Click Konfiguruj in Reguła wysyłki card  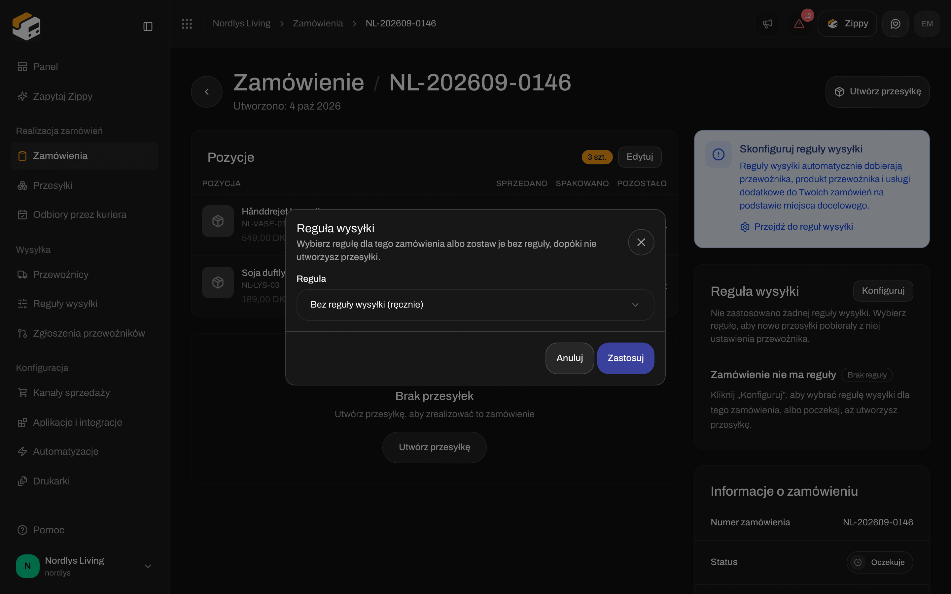pyautogui.click(x=883, y=291)
